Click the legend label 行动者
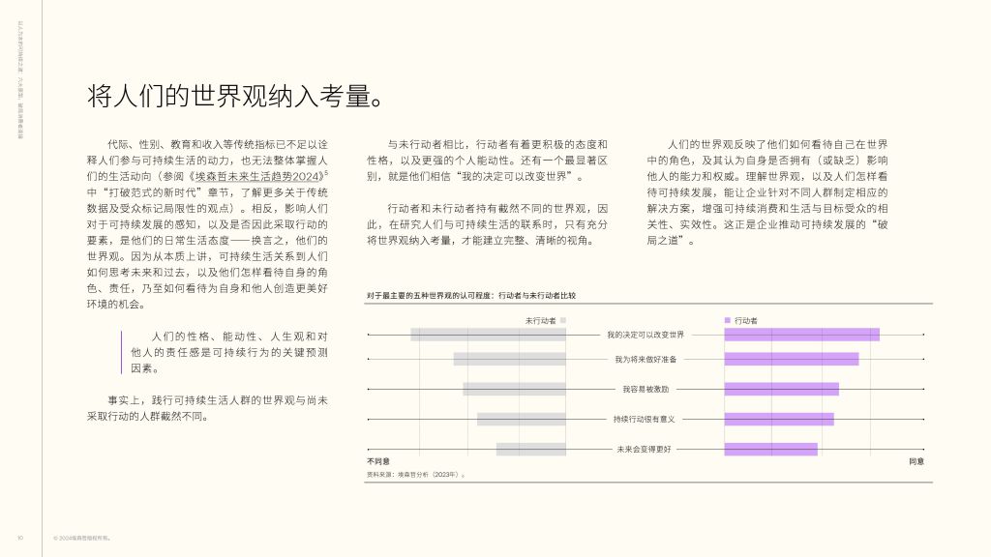 746,321
